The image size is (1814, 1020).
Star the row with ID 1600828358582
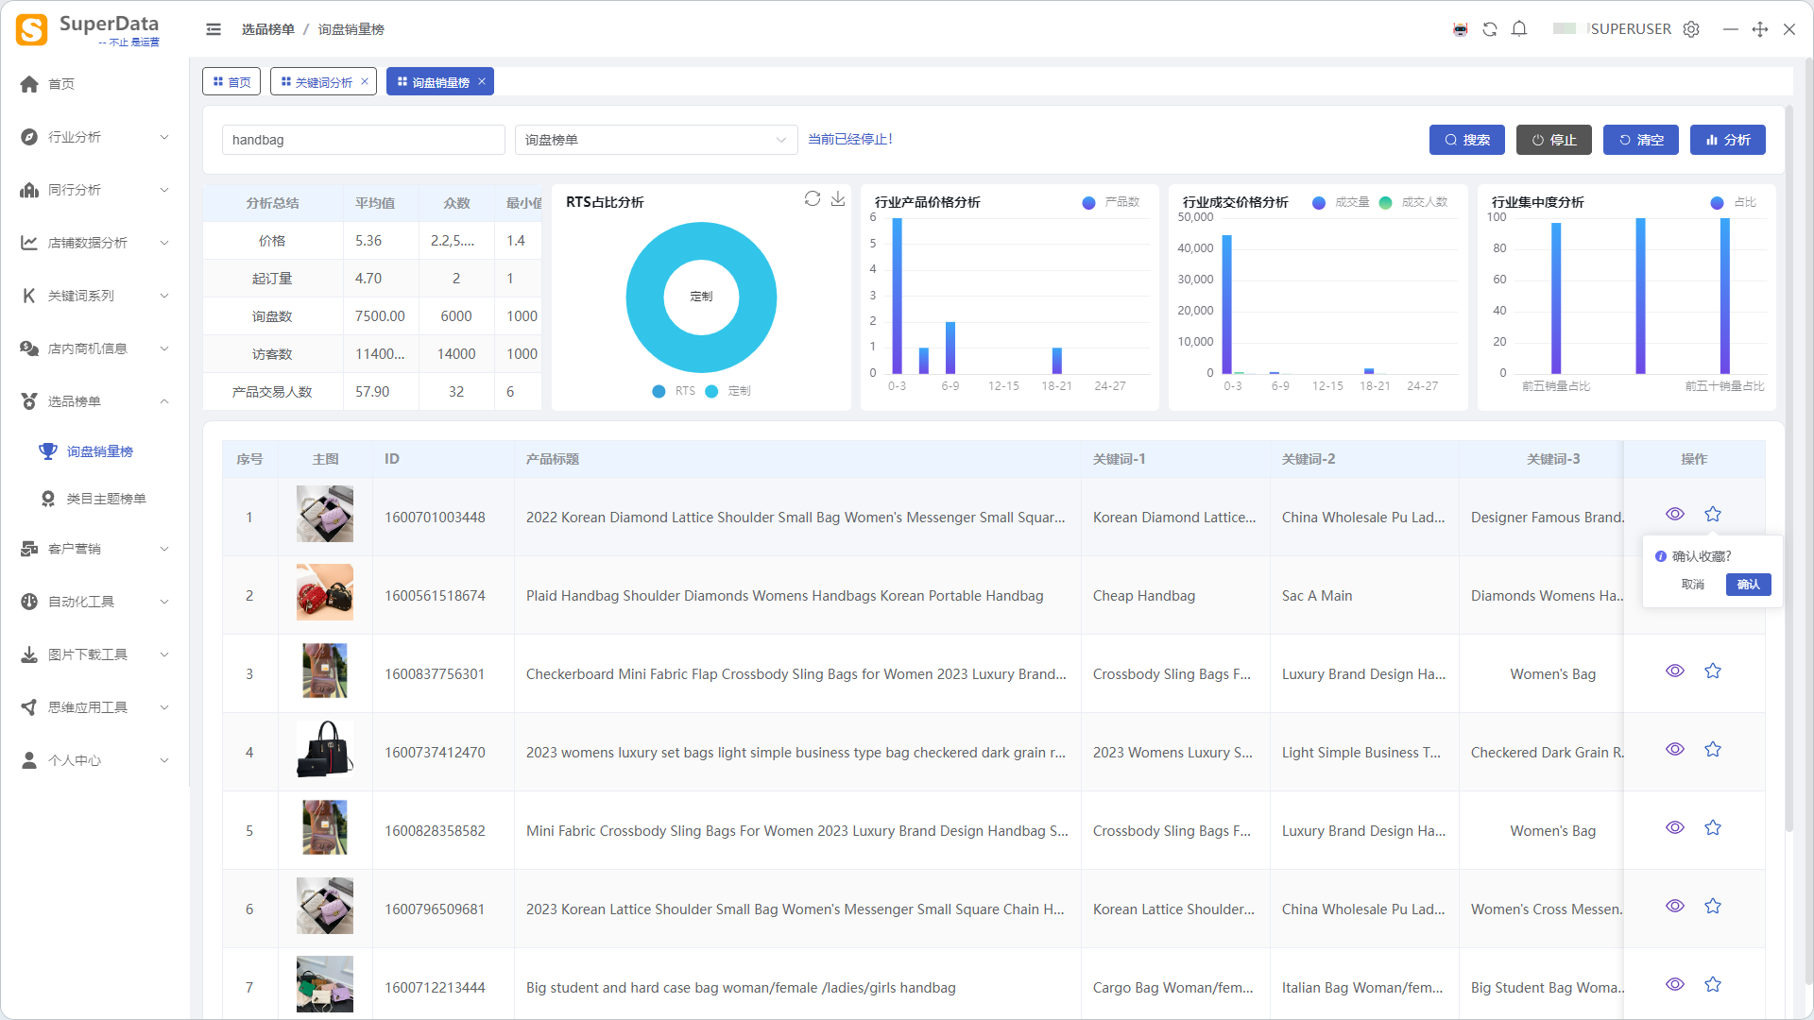point(1713,827)
